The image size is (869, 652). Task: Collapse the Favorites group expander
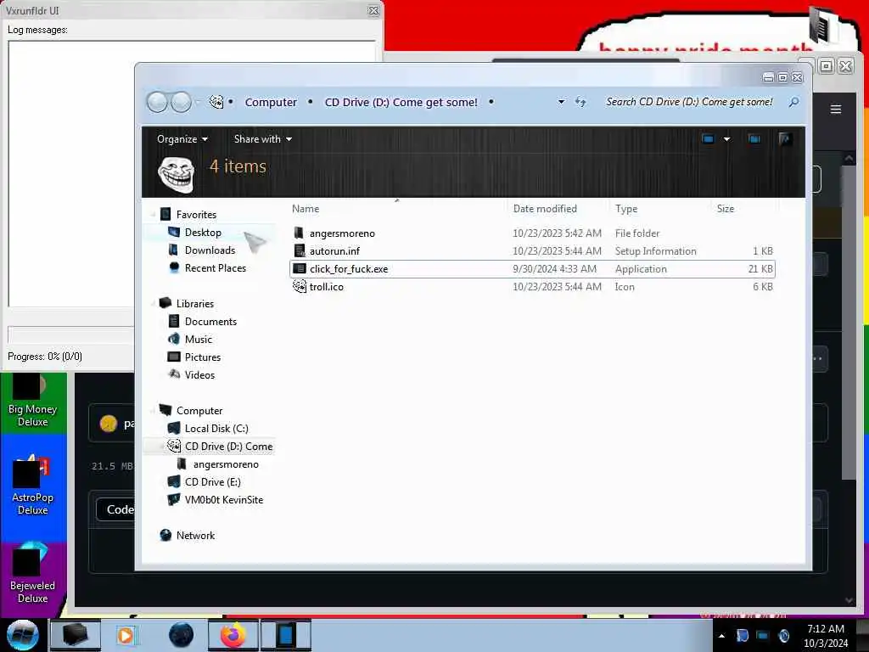click(153, 215)
